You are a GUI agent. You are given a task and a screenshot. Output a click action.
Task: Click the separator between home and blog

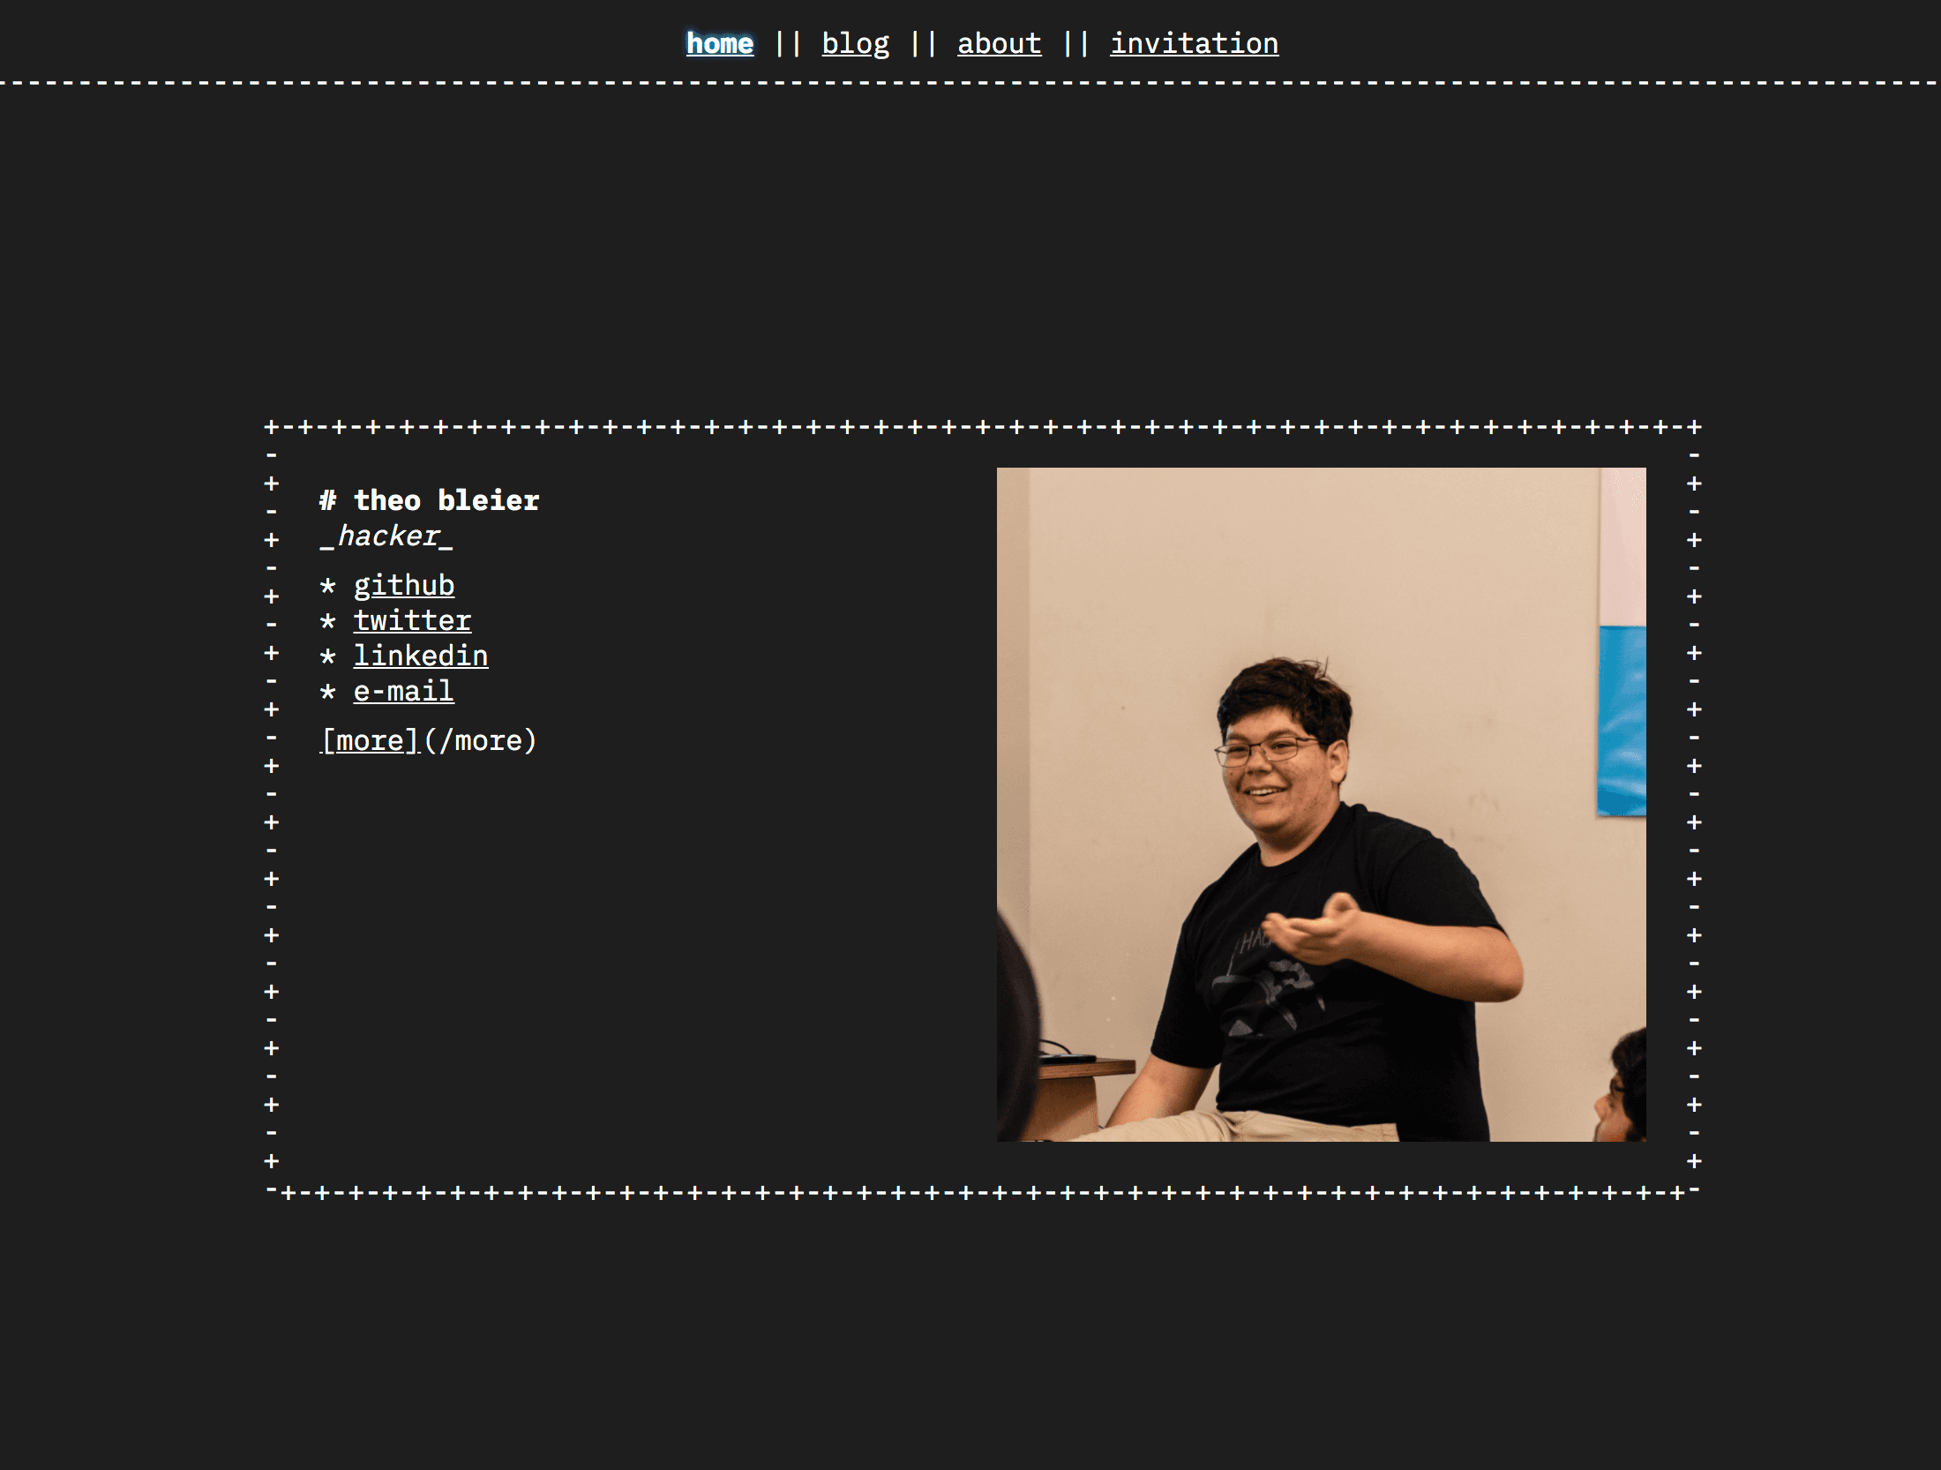click(787, 43)
